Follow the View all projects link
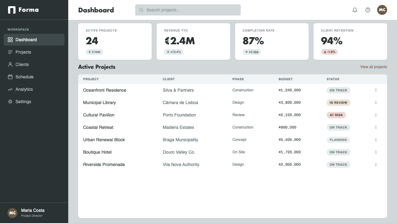 pos(373,67)
